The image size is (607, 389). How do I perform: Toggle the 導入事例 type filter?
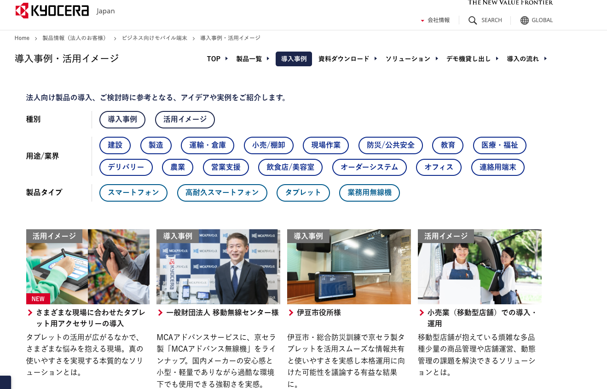point(122,119)
